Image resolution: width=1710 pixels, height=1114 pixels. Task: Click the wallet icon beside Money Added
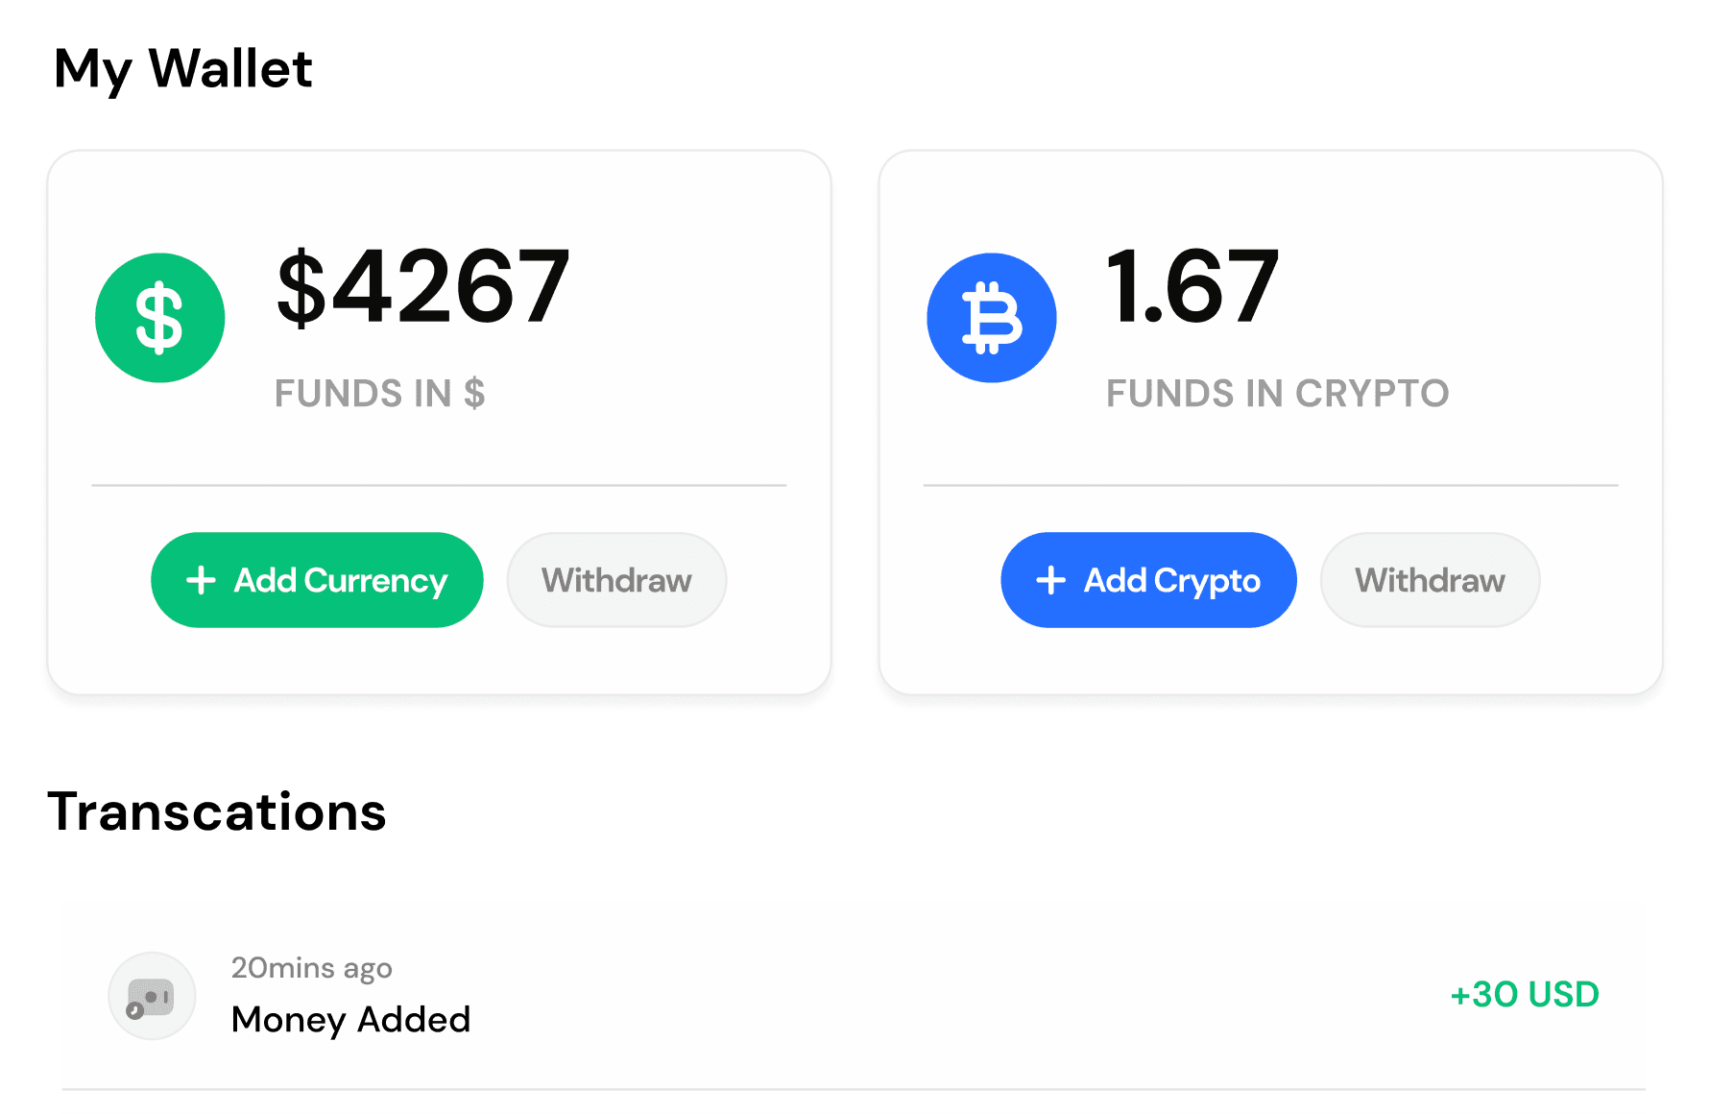coord(152,996)
